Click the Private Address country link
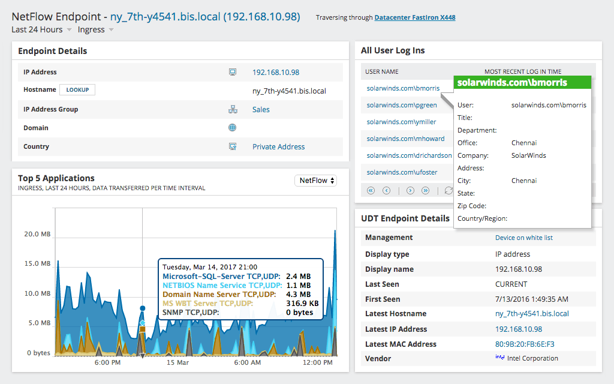Viewport: 614px width, 384px height. coord(278,146)
